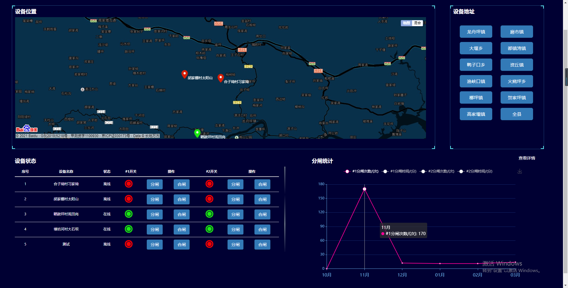Click the green map pin at 晒鼓坪村荒田岗
Image resolution: width=568 pixels, height=288 pixels.
coord(197,133)
